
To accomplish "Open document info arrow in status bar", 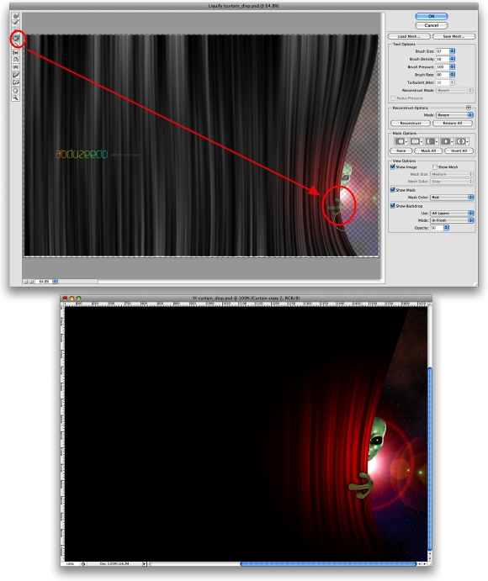I will [x=145, y=563].
